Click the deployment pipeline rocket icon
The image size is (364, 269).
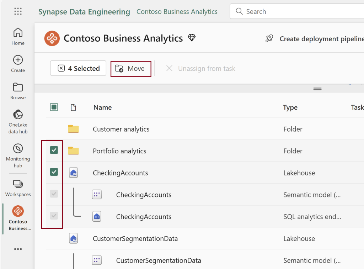[x=269, y=38]
